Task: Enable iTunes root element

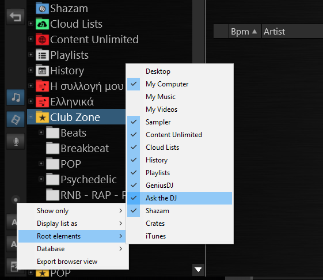Action: [x=180, y=236]
